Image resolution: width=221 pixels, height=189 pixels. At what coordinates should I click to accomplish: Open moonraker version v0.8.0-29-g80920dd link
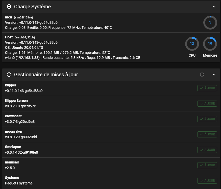(x=21, y=137)
